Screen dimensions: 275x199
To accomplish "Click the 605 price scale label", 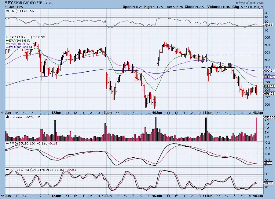I will click(267, 37).
